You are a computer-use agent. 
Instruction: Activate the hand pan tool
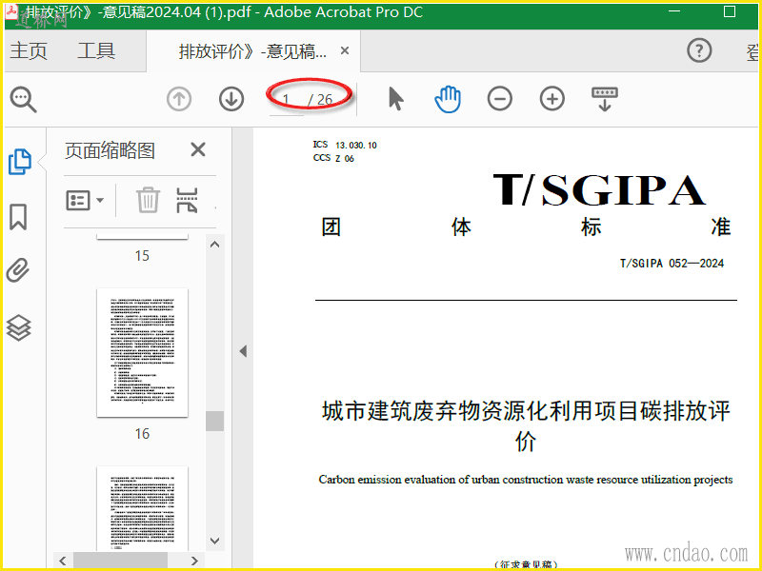point(448,99)
